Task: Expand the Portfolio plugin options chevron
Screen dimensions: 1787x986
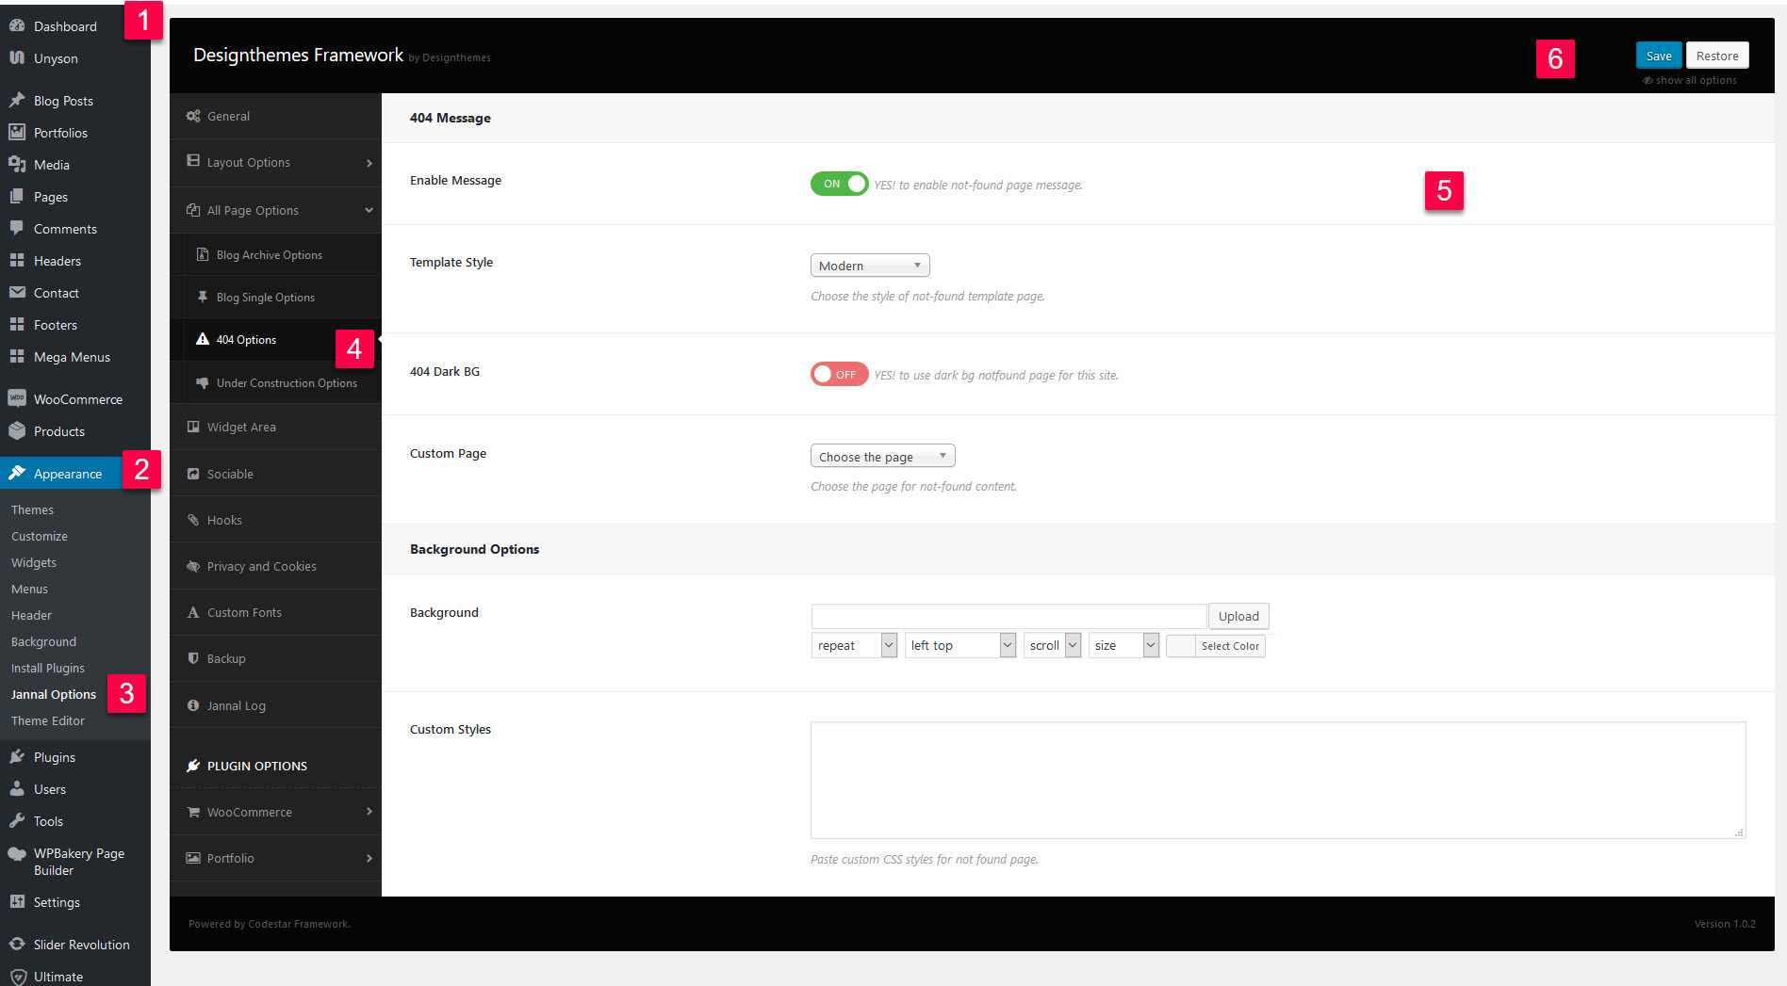Action: tap(369, 858)
